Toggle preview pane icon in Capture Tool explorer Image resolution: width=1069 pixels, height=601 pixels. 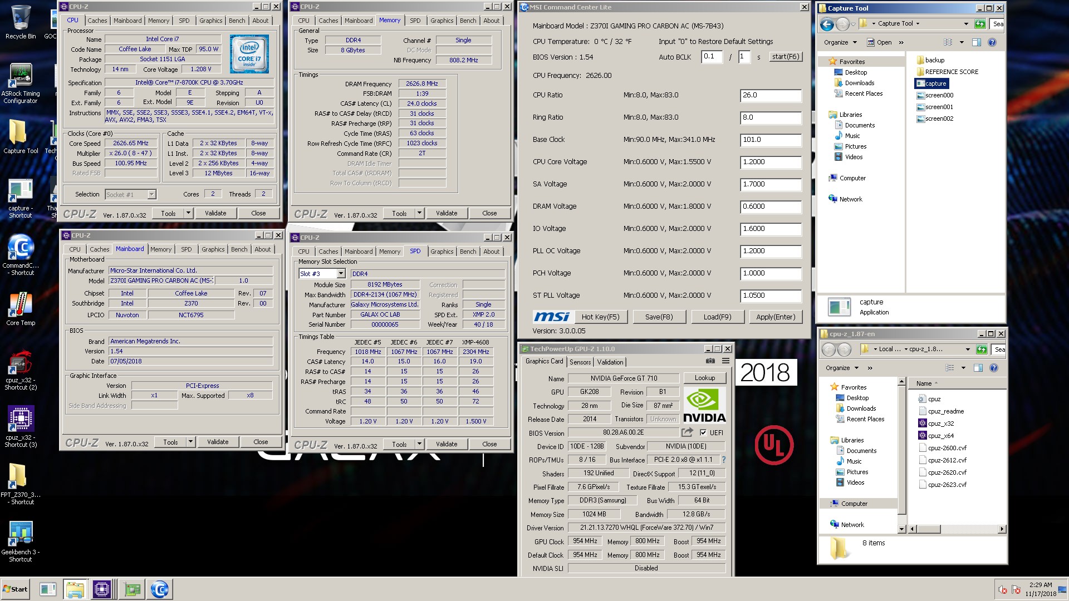[x=976, y=42]
